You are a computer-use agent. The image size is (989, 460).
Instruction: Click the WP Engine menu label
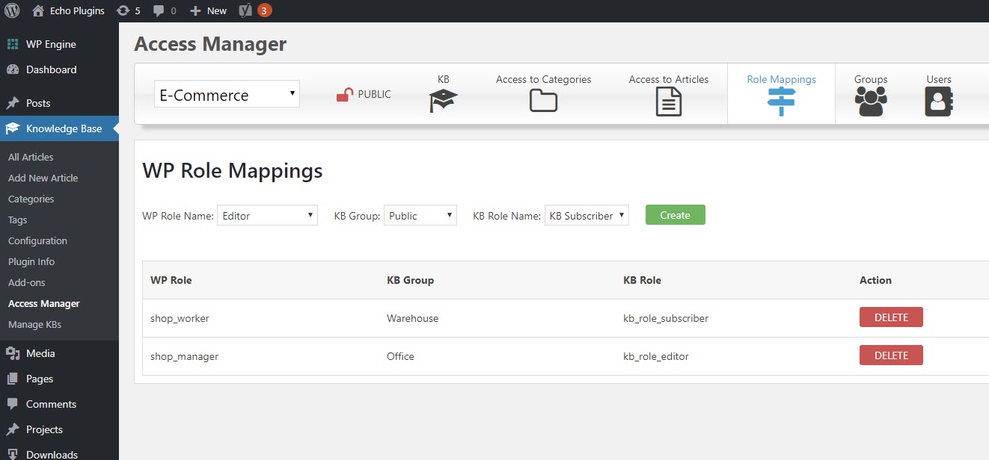(51, 44)
